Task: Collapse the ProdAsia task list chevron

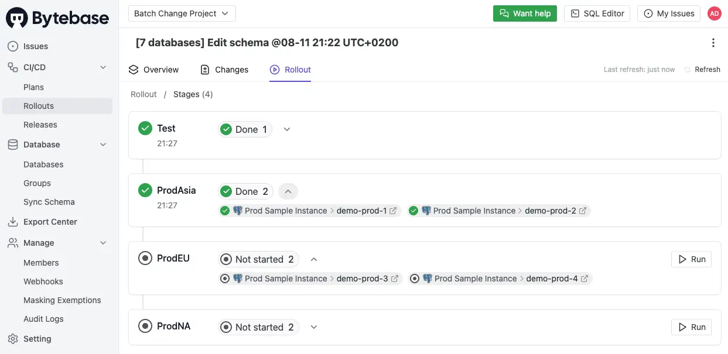Action: coord(288,191)
